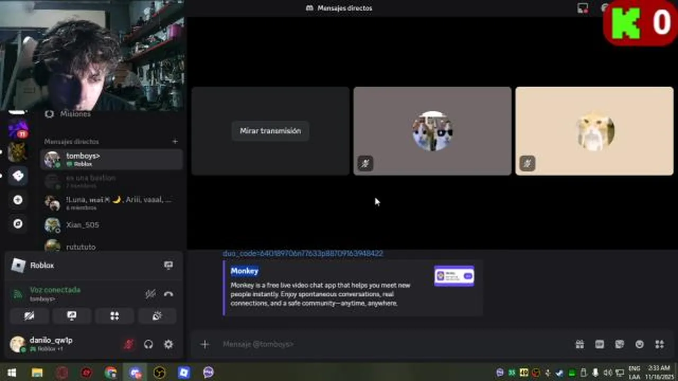Click the Voz conectada connection status

coord(55,290)
